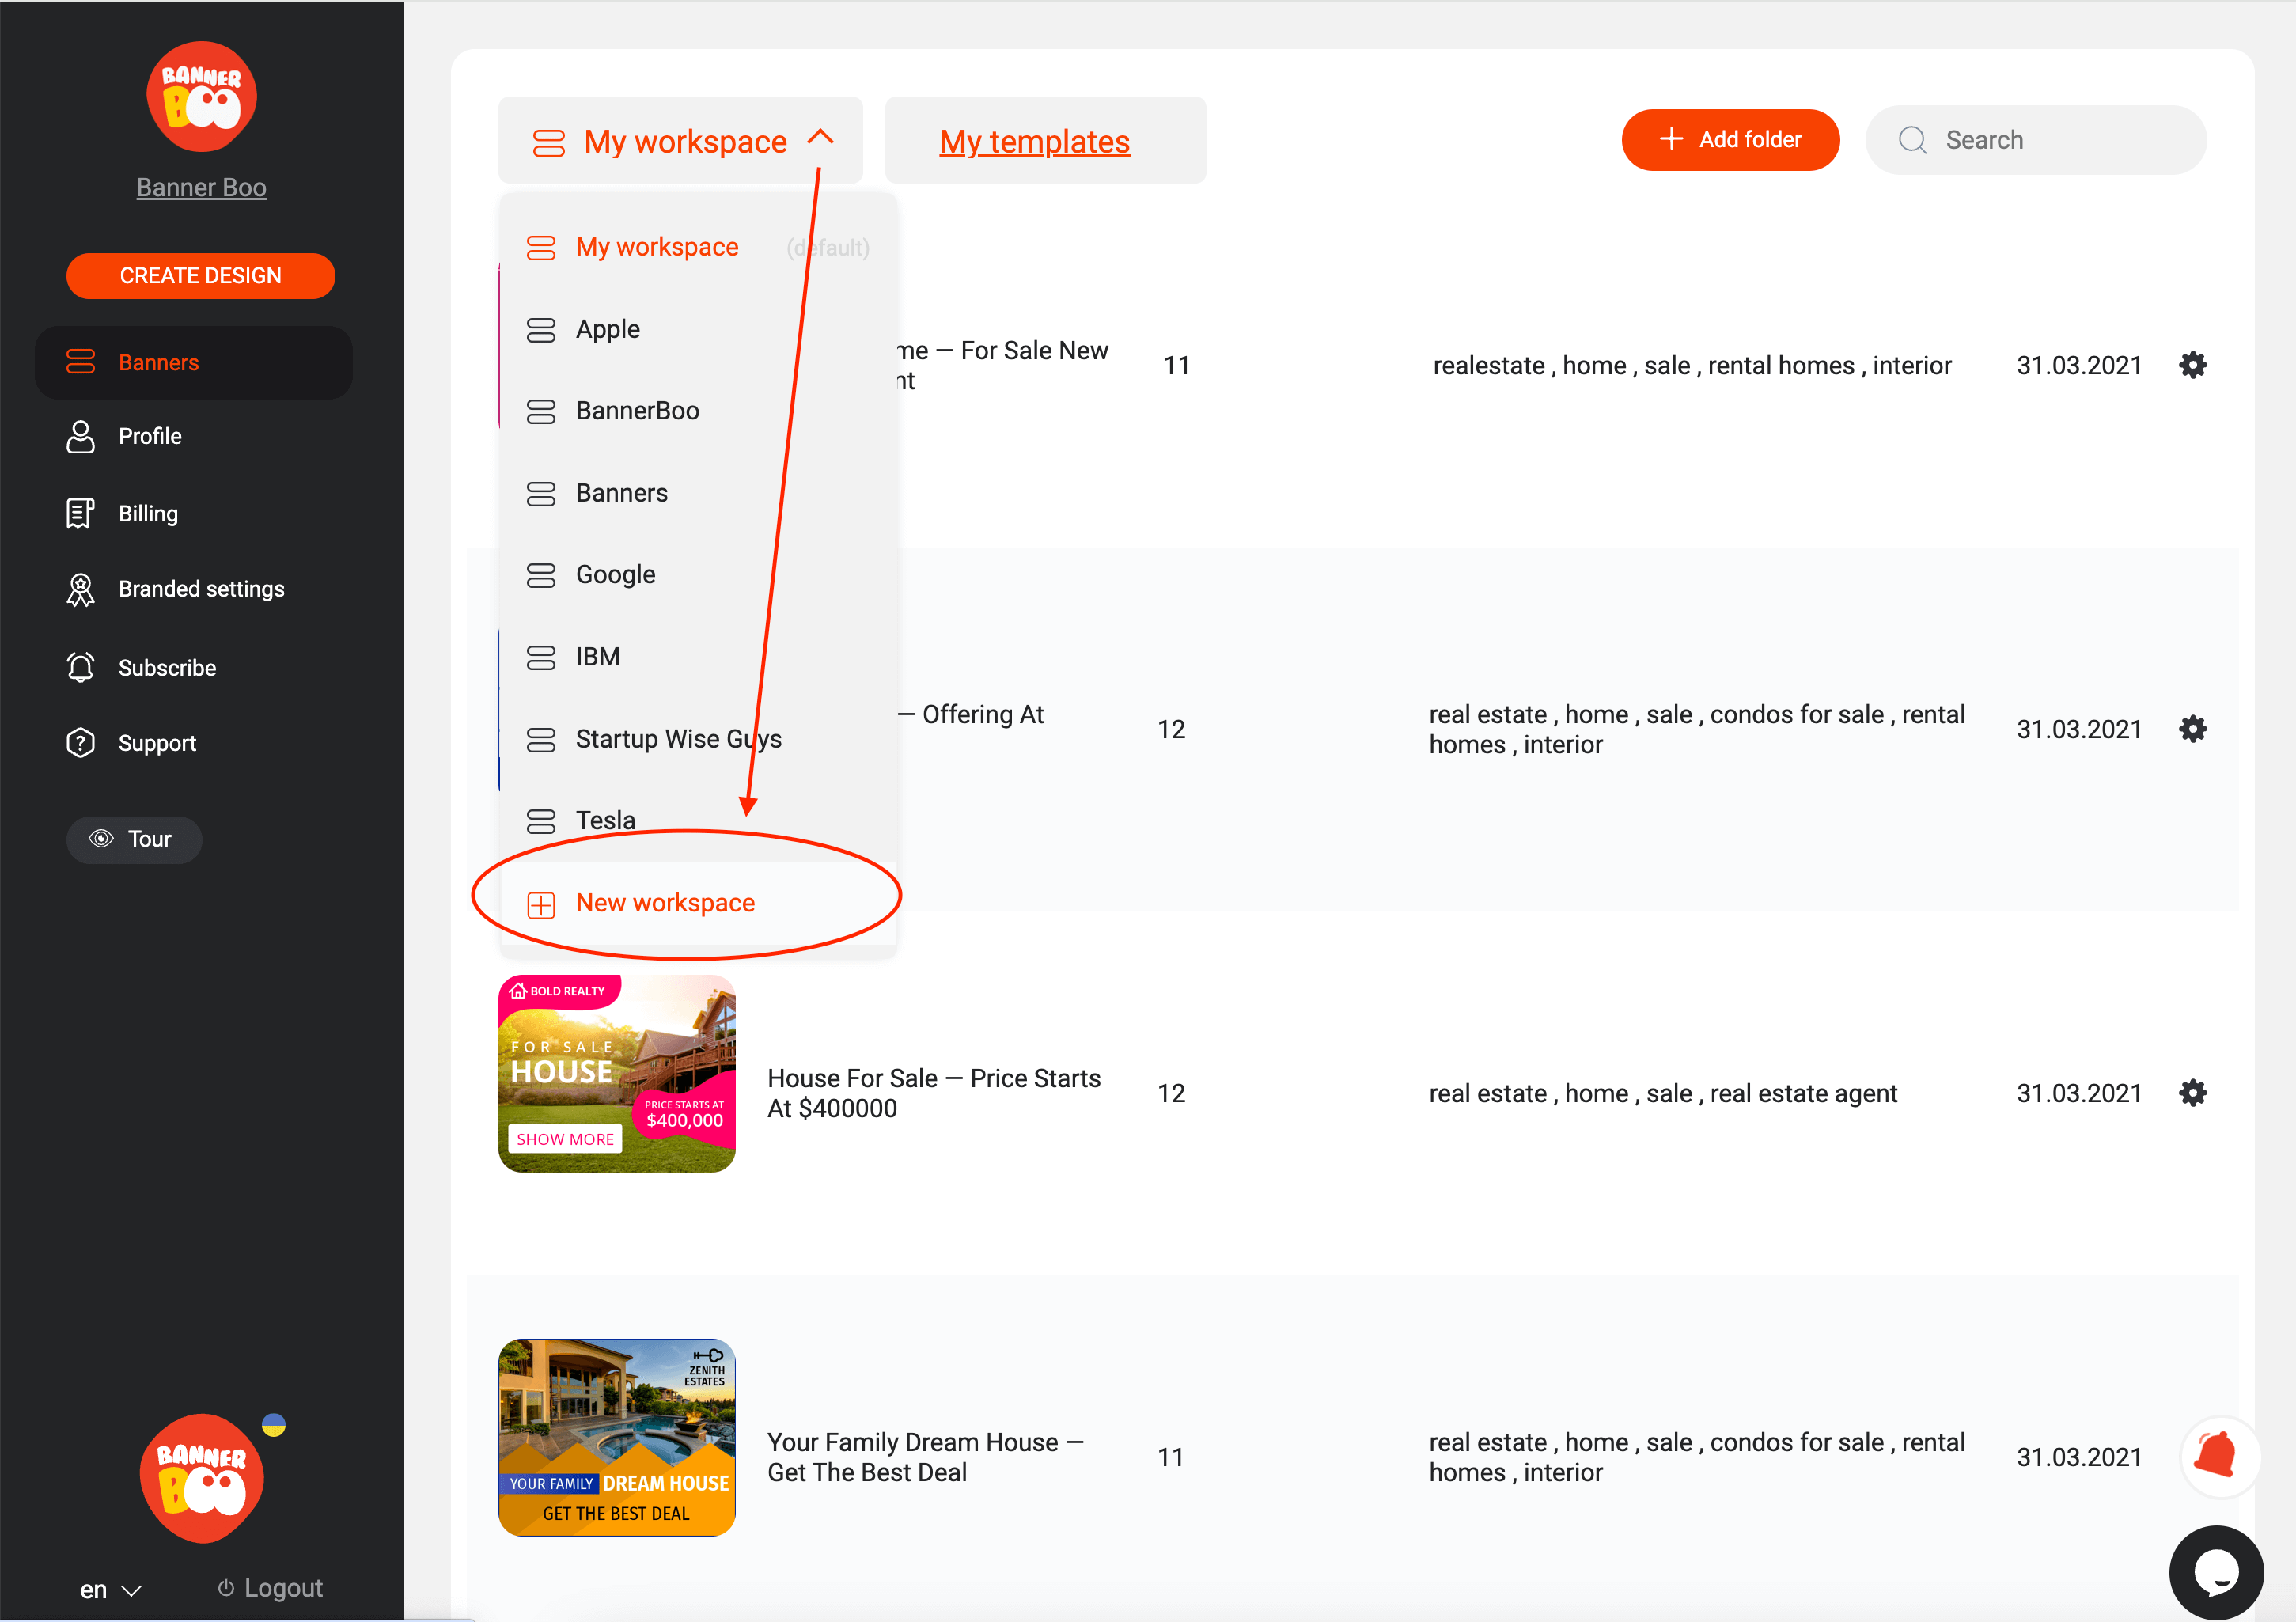Viewport: 2296px width, 1622px height.
Task: Click the Profile user icon
Action: [80, 436]
